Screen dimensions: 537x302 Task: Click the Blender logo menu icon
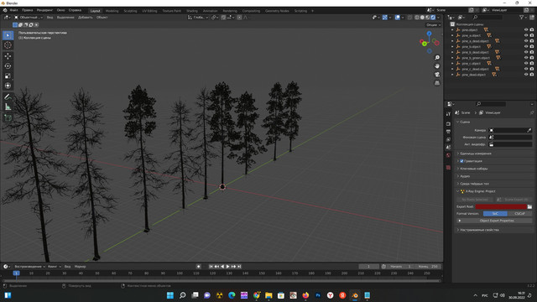[x=5, y=10]
